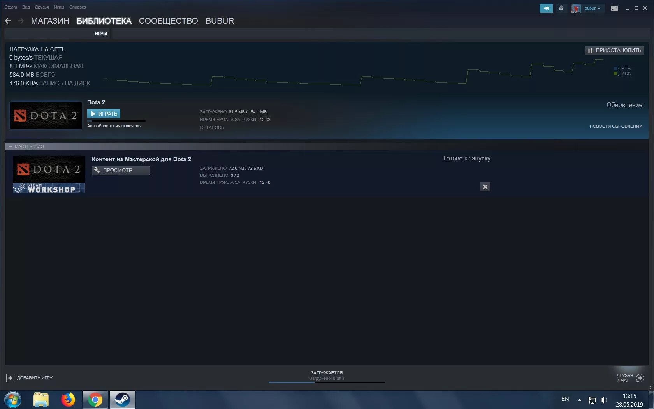Open the Windows Start menu
654x409 pixels.
pos(13,400)
